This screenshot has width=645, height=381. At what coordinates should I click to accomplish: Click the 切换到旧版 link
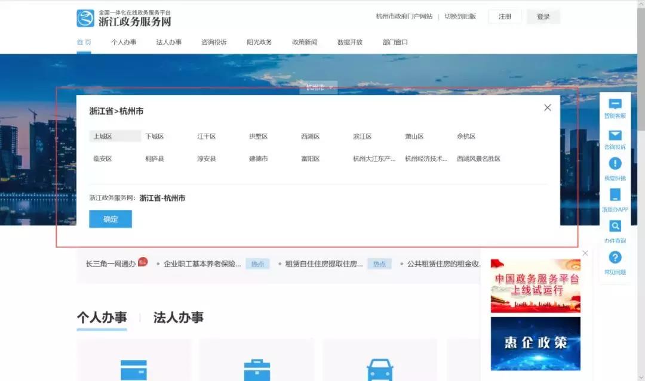(458, 16)
